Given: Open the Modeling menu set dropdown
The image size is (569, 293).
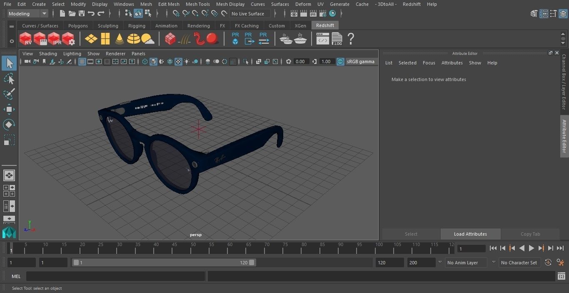Looking at the screenshot, I should [x=28, y=14].
